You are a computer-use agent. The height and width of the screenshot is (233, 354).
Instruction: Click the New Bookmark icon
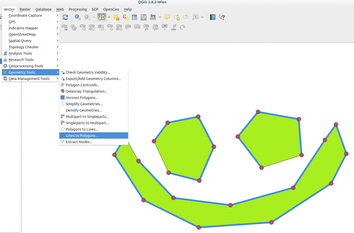[177, 17]
